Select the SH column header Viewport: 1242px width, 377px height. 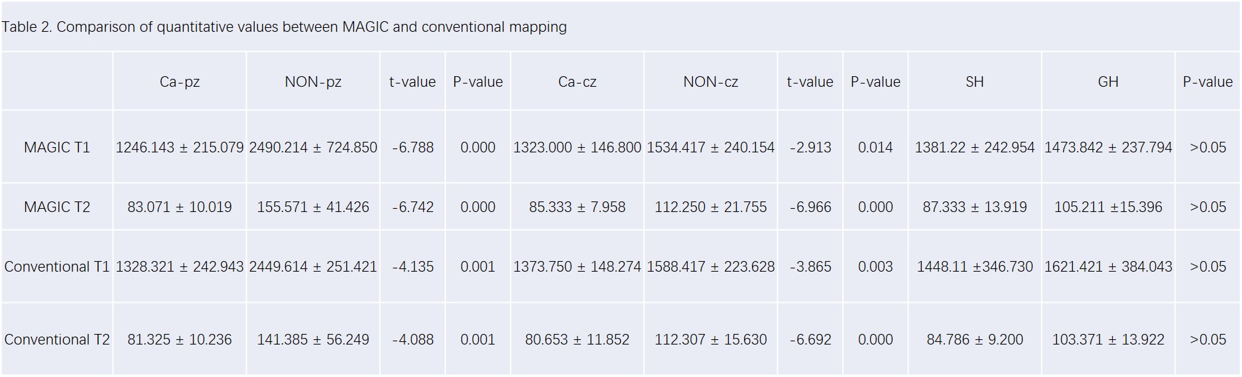(x=974, y=82)
